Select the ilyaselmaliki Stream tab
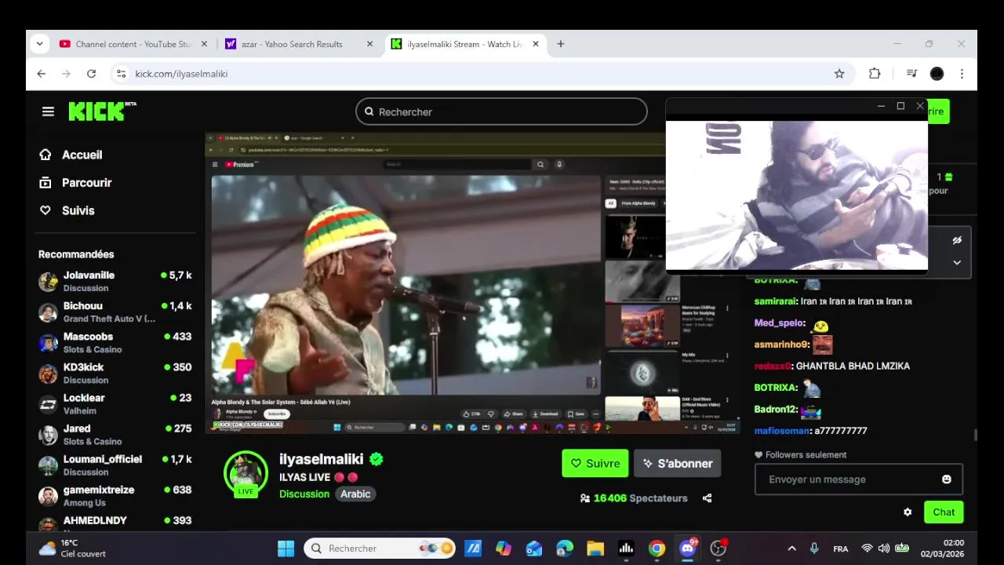This screenshot has width=1004, height=565. click(464, 44)
